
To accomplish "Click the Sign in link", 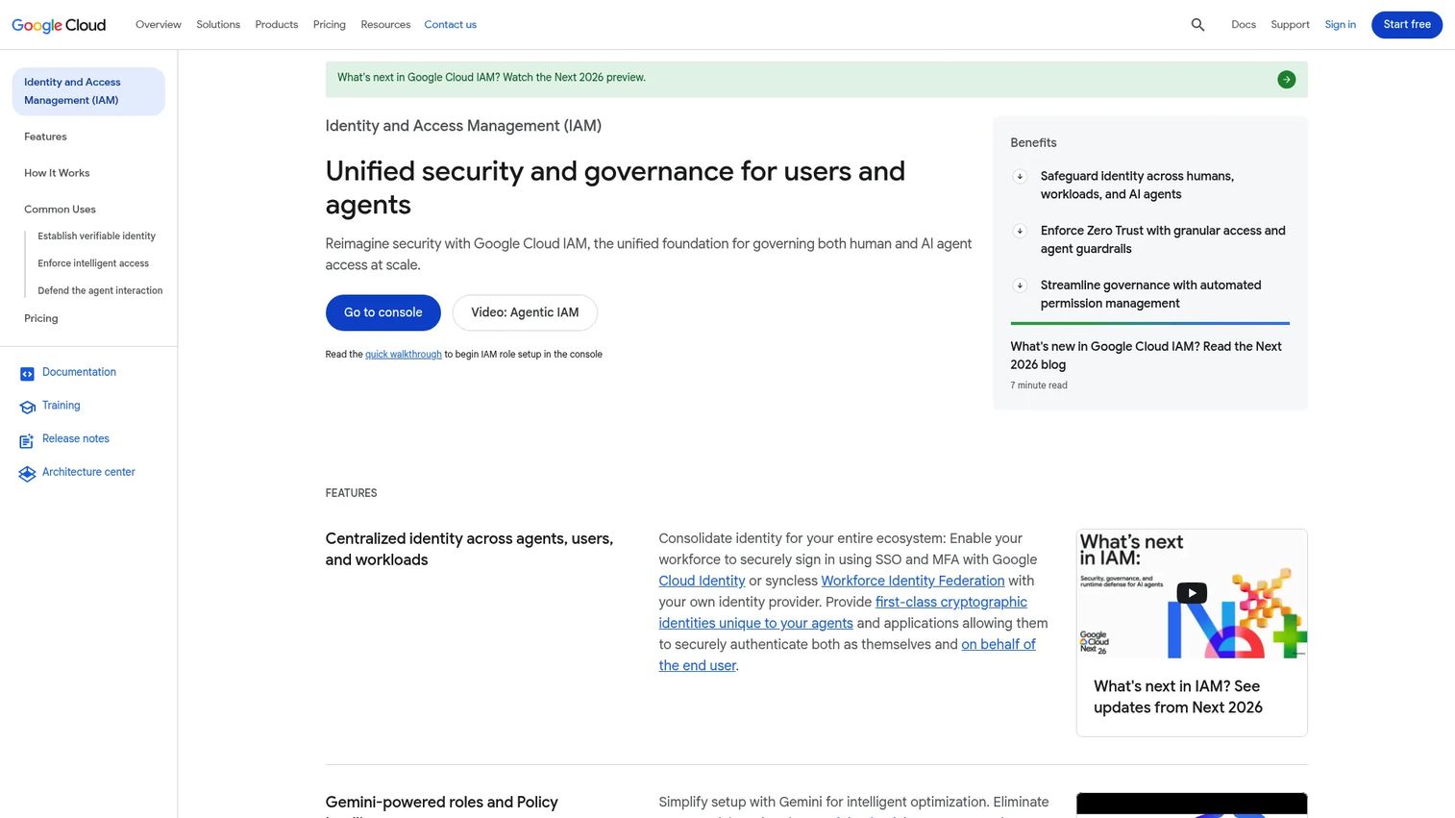I will coord(1341,25).
